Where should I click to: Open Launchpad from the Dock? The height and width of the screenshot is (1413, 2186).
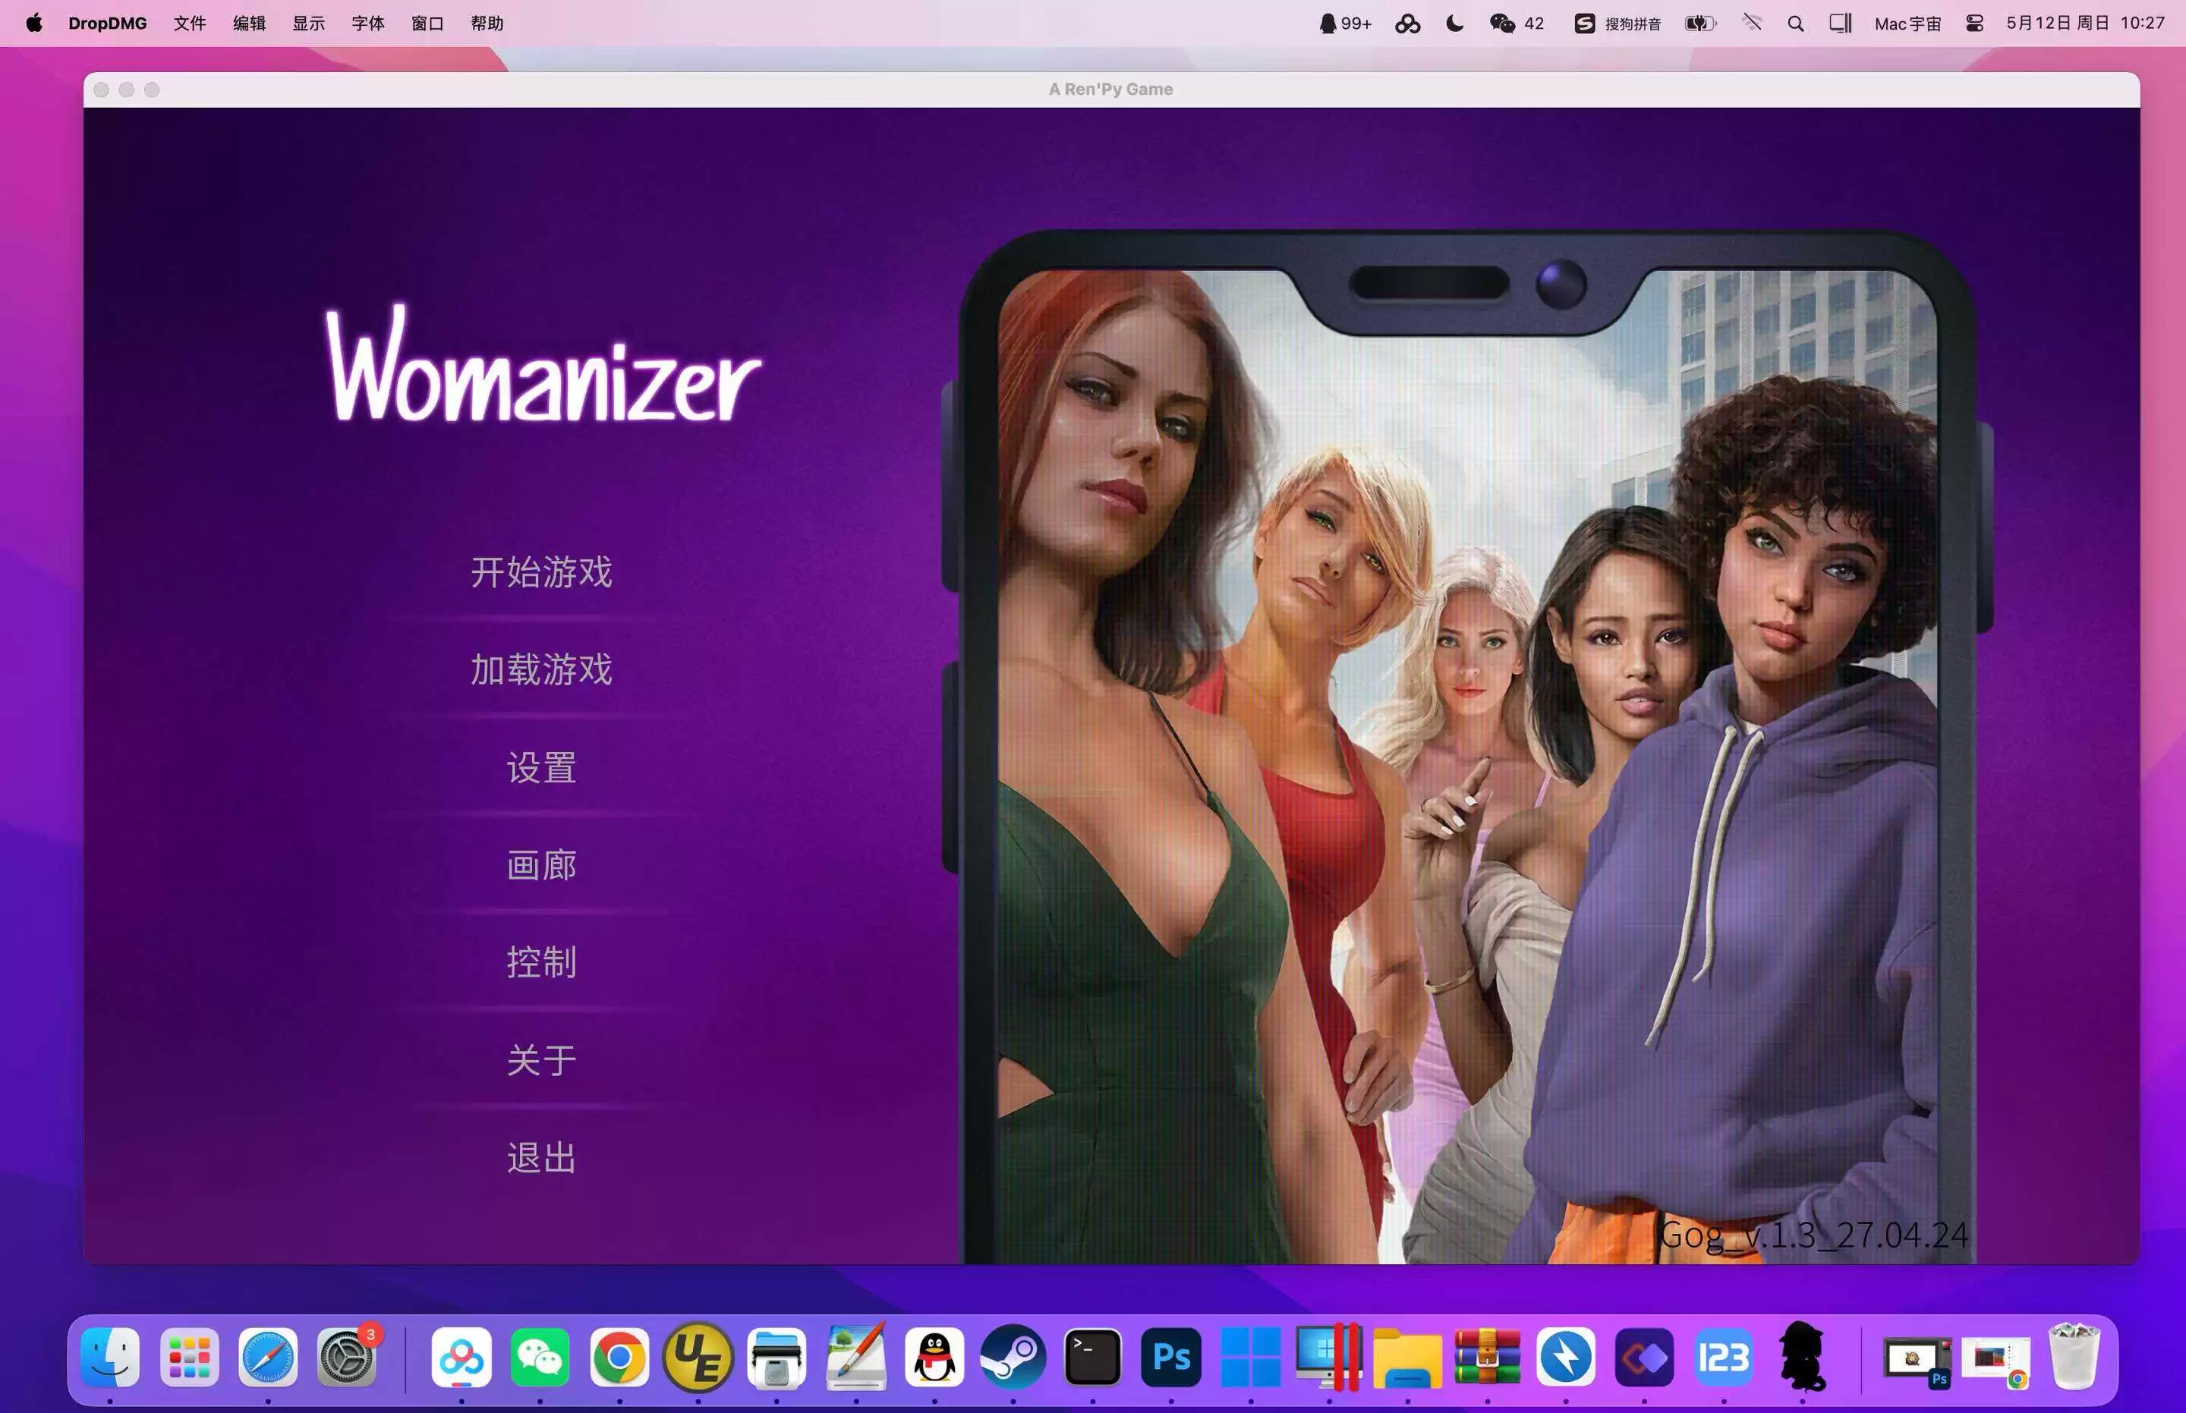(189, 1357)
